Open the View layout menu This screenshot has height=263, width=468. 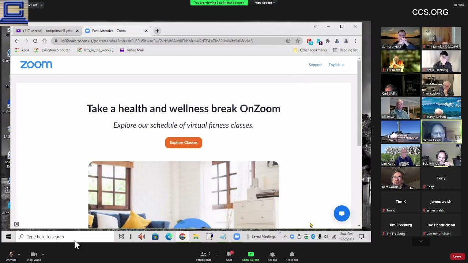[x=459, y=5]
